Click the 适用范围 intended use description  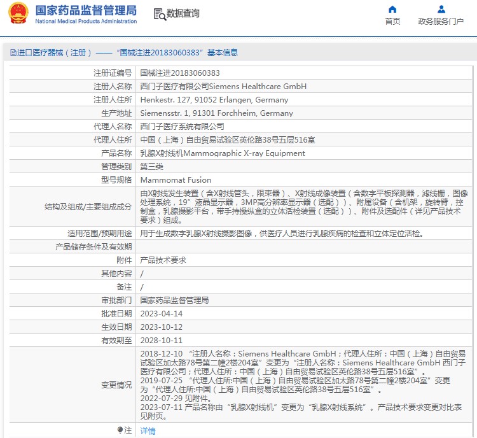coord(282,234)
